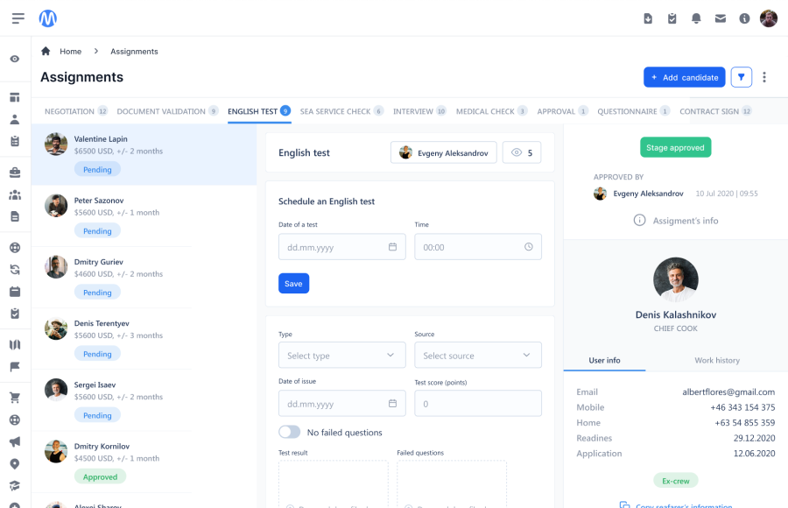Screen dimensions: 788x508
Task: Click the sync arrows icon in sidebar
Action: pyautogui.click(x=15, y=270)
